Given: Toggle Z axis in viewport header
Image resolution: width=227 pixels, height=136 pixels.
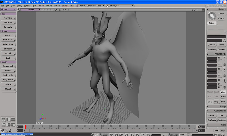Looking at the screenshot, I should tap(68, 10).
